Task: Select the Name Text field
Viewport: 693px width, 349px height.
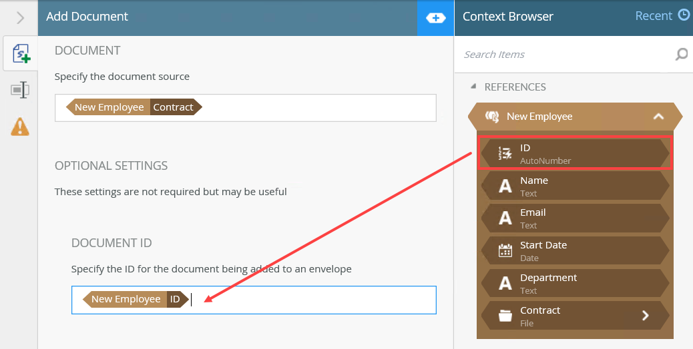Action: click(575, 186)
